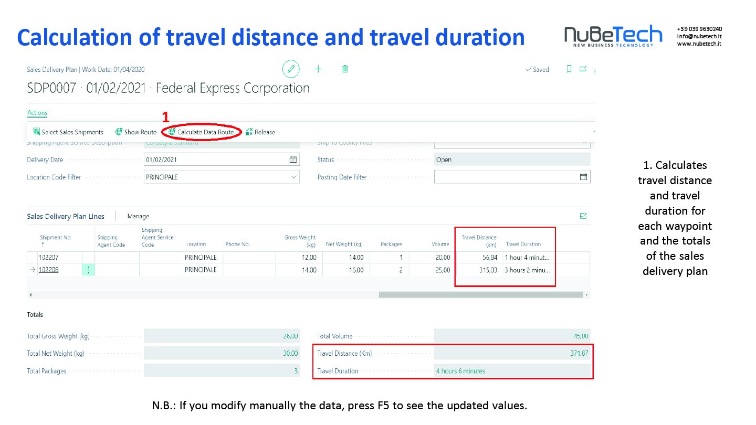Click volume 20,00 cell
The height and width of the screenshot is (425, 756).
click(x=433, y=258)
